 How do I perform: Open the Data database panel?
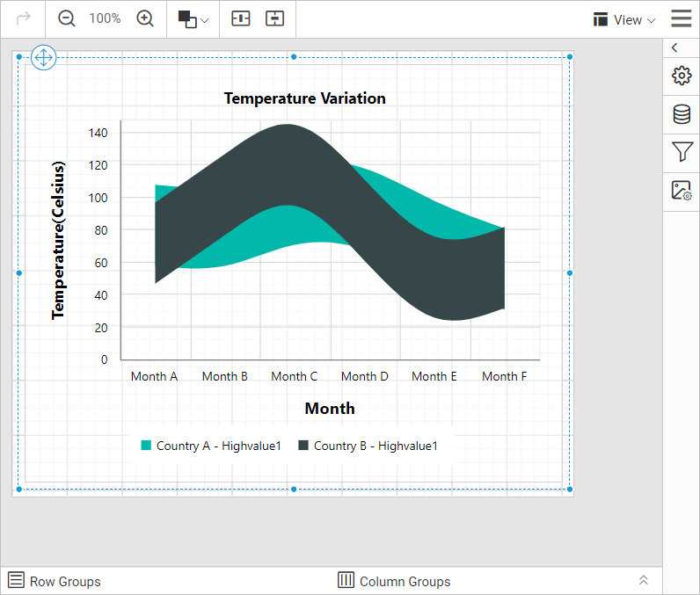[682, 113]
